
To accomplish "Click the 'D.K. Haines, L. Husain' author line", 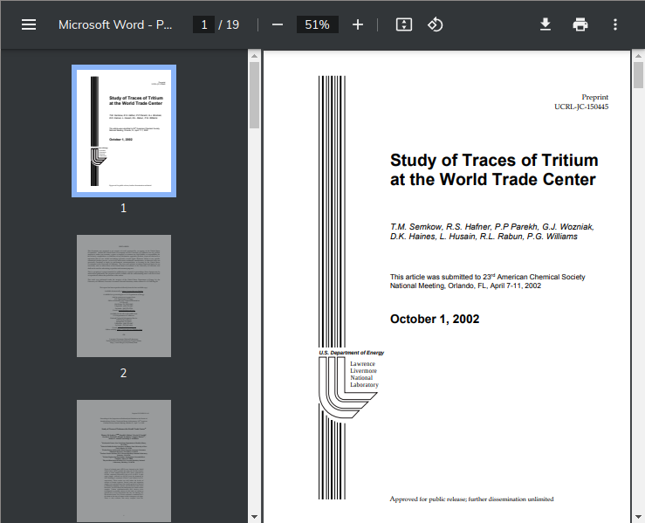I will (x=484, y=237).
